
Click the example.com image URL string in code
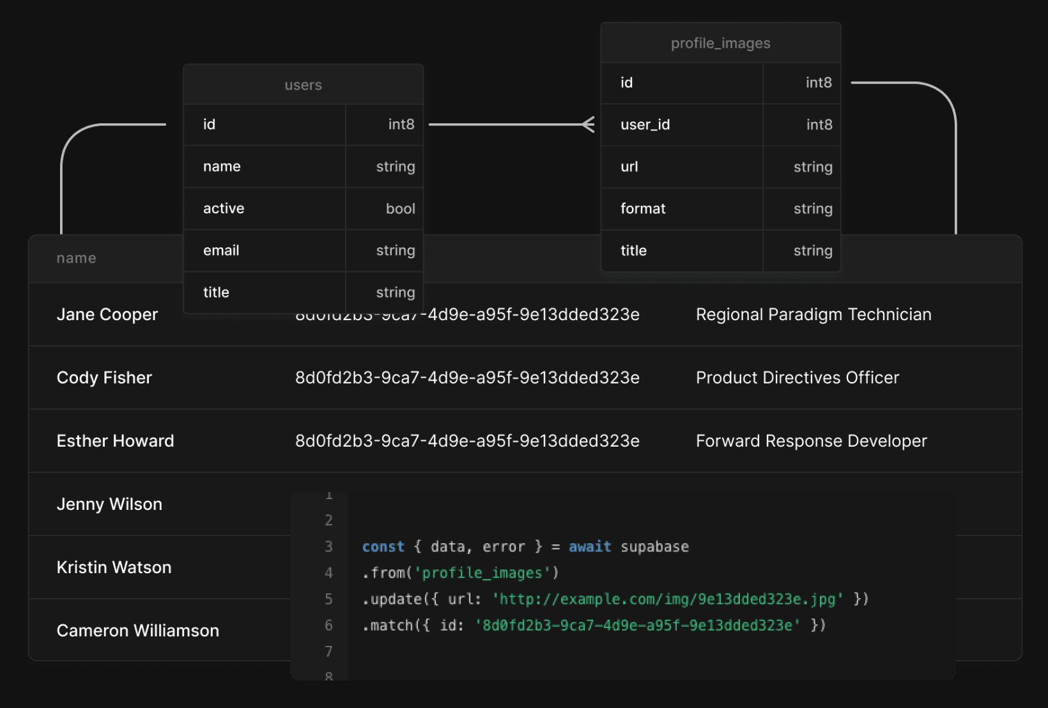click(667, 599)
